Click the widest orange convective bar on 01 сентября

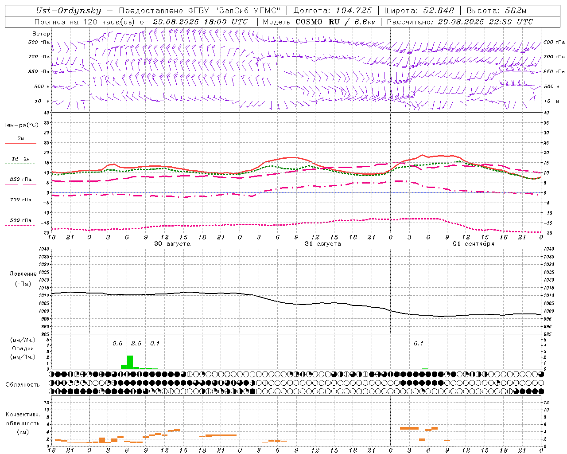409,428
